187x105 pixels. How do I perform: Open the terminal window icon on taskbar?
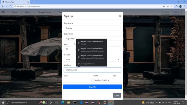click(75, 102)
